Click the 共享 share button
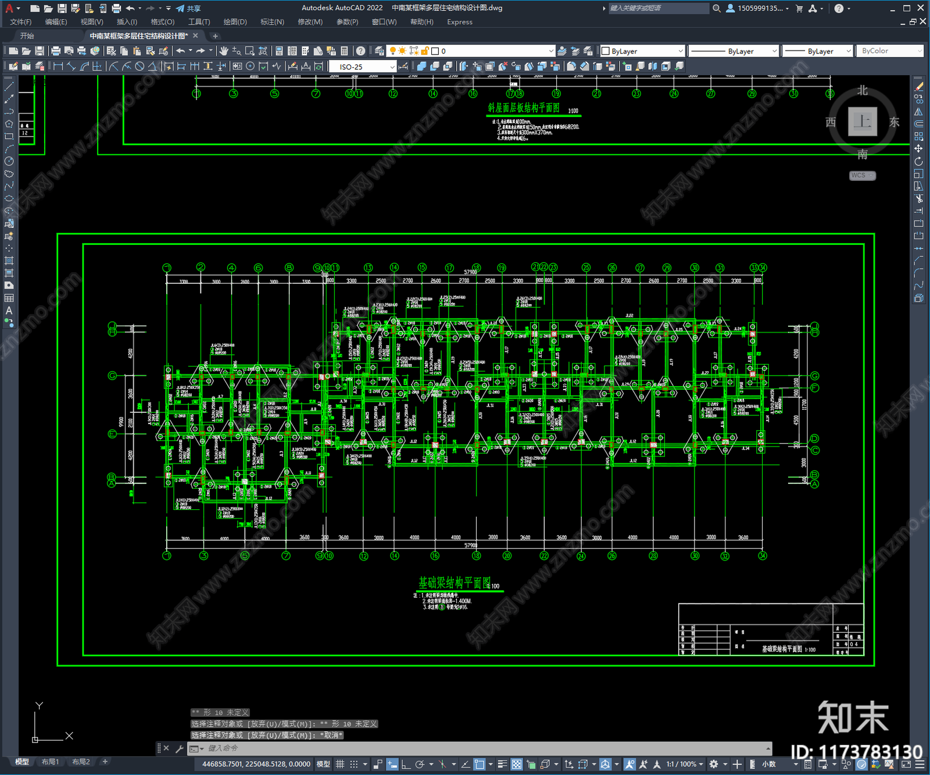This screenshot has width=930, height=775. pyautogui.click(x=189, y=8)
